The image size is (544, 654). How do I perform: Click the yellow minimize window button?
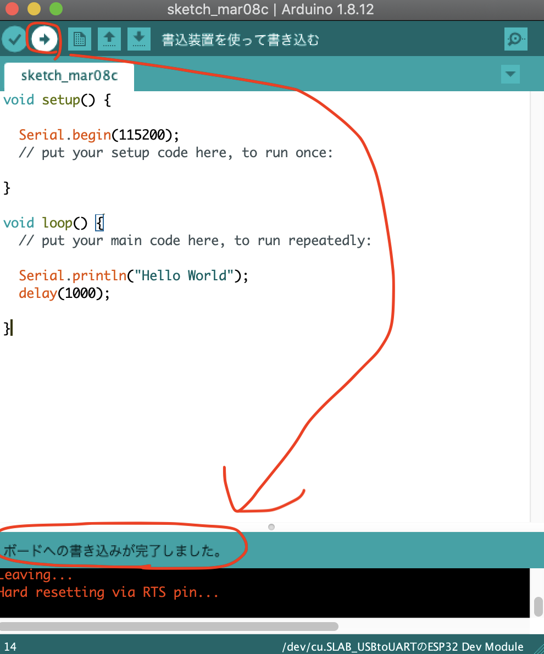coord(34,9)
